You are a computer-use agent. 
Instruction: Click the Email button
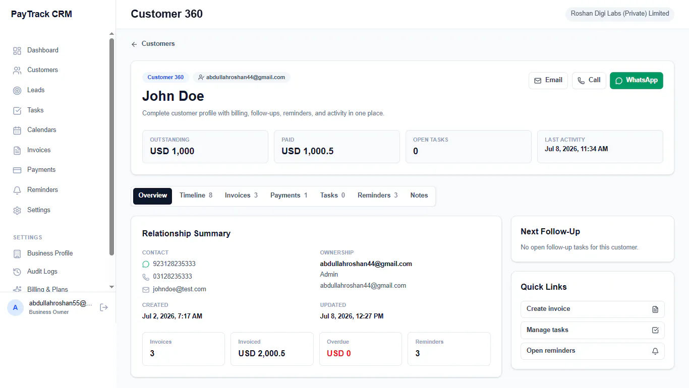548,81
